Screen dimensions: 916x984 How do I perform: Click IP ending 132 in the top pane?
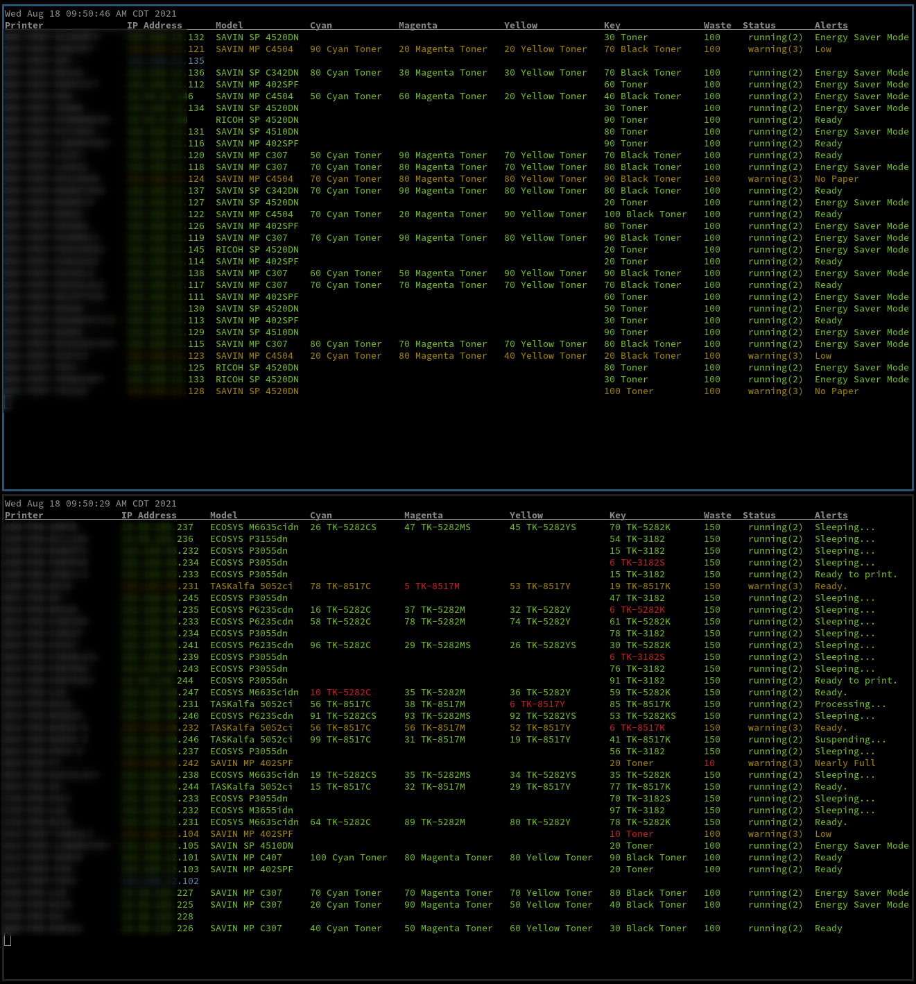click(196, 37)
